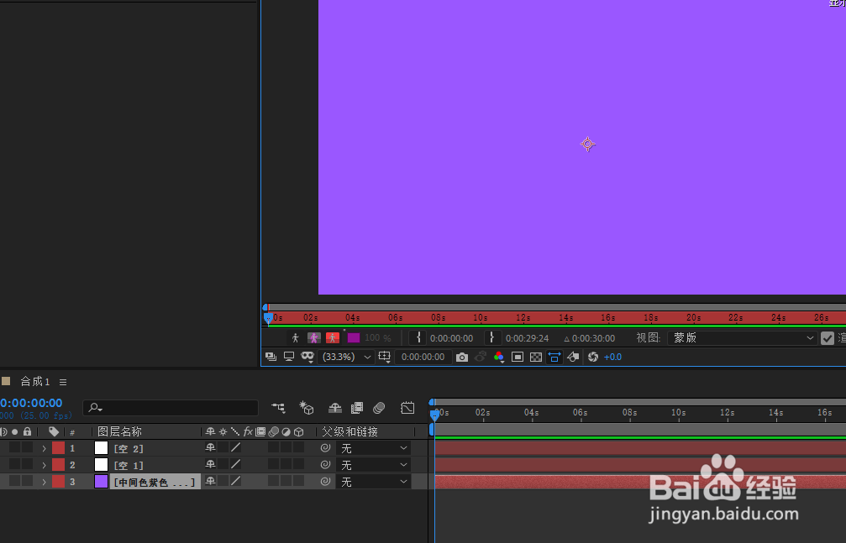This screenshot has width=846, height=543.
Task: Enable motion blur for all layers icon
Action: 379,408
